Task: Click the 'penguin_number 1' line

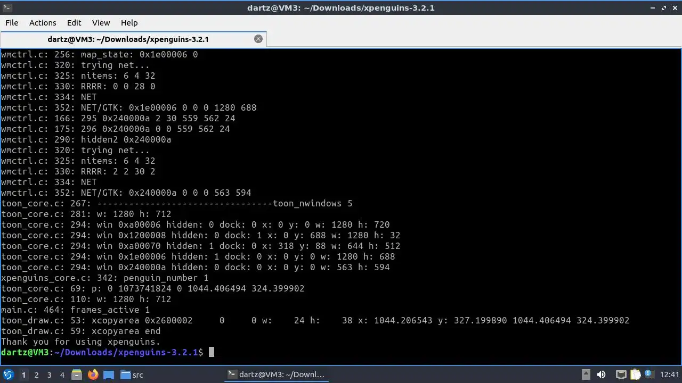Action: 104,278
